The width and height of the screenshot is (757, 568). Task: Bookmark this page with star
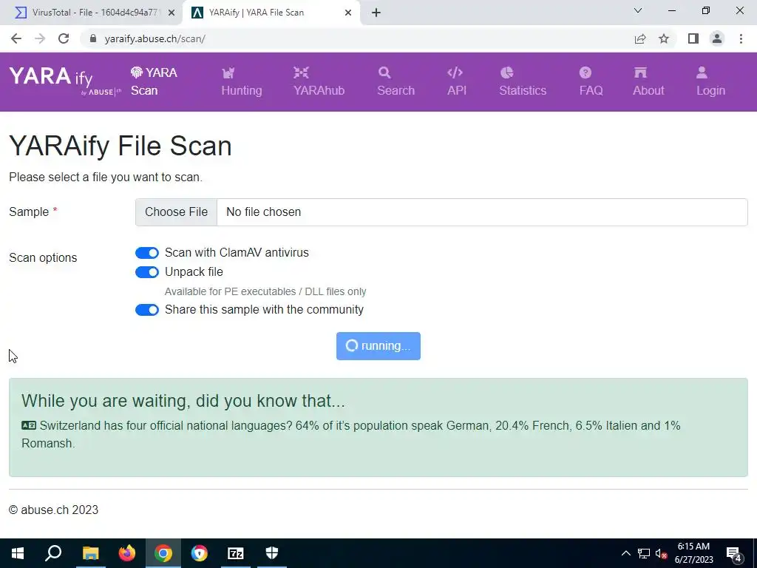(x=664, y=38)
